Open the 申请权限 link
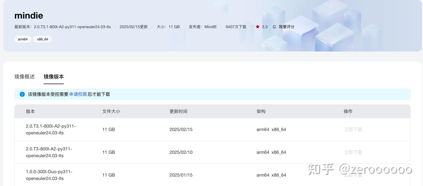Viewport: 423px width, 186px height. point(78,94)
